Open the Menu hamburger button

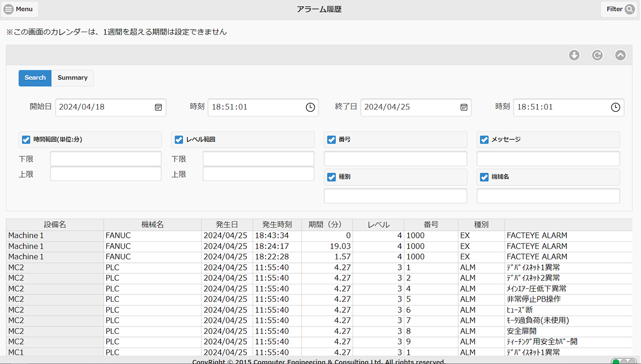coord(20,9)
